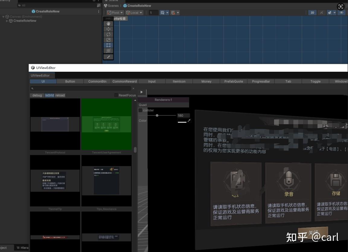Screen dimensions: 348x252
Task: Toggle 2D scene view mode
Action: point(312,13)
